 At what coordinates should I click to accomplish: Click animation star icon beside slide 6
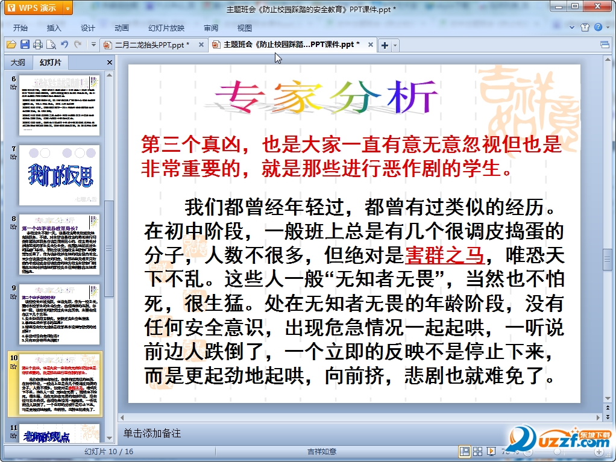(13, 87)
